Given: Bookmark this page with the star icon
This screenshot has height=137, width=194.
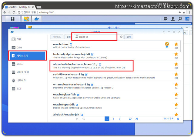Looking at the screenshot, I should point(184,12).
